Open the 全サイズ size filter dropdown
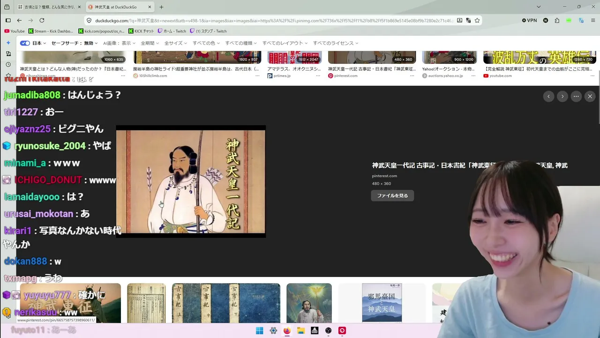Viewport: 600px width, 338px height. click(x=176, y=43)
